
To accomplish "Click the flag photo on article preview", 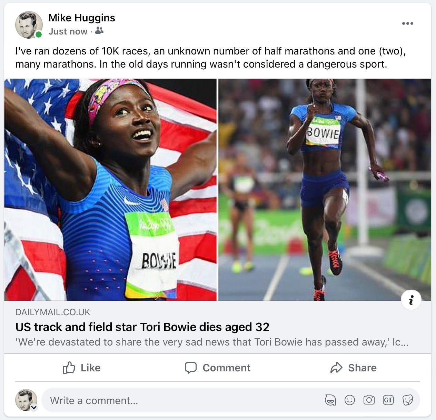I will 110,190.
